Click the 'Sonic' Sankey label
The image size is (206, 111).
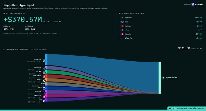[x=39, y=80]
